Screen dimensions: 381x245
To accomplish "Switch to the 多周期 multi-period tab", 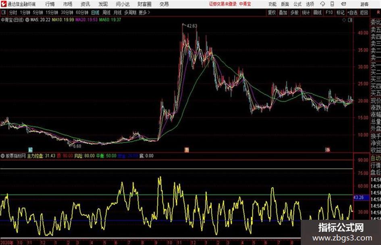I will (x=130, y=12).
